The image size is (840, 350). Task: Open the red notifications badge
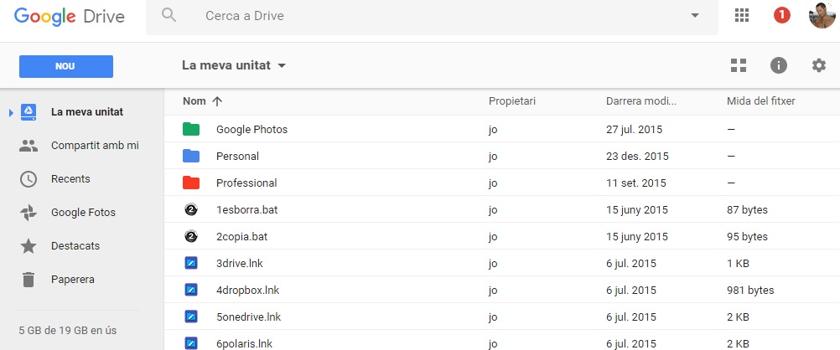(781, 16)
